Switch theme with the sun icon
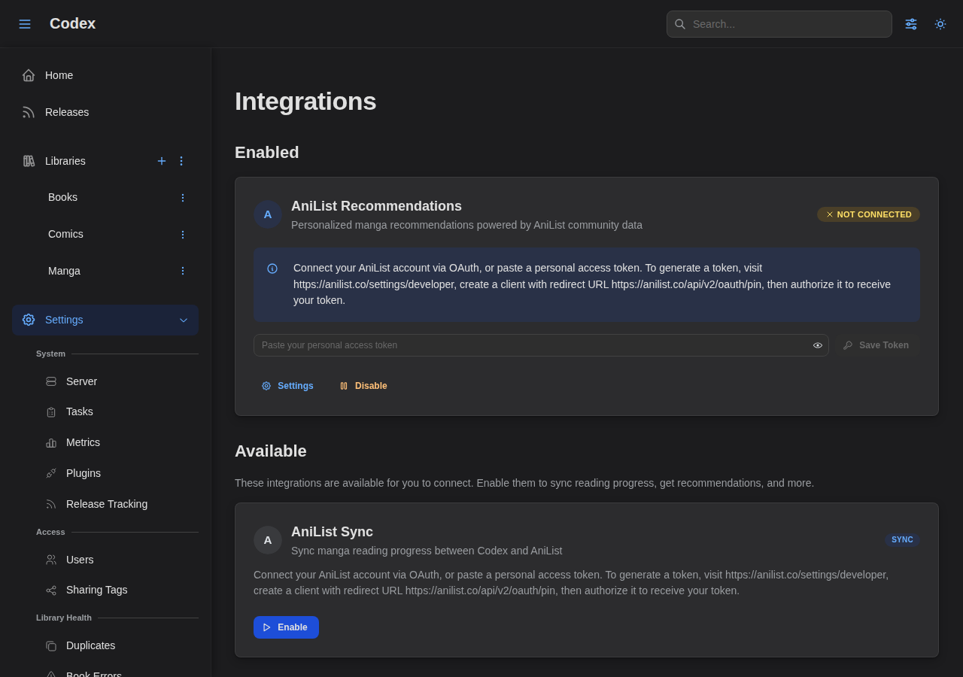 (940, 24)
